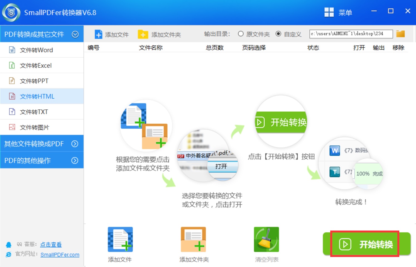Select 文件转Word in the sidebar
Viewport: 416px width, 267px height.
pyautogui.click(x=42, y=50)
